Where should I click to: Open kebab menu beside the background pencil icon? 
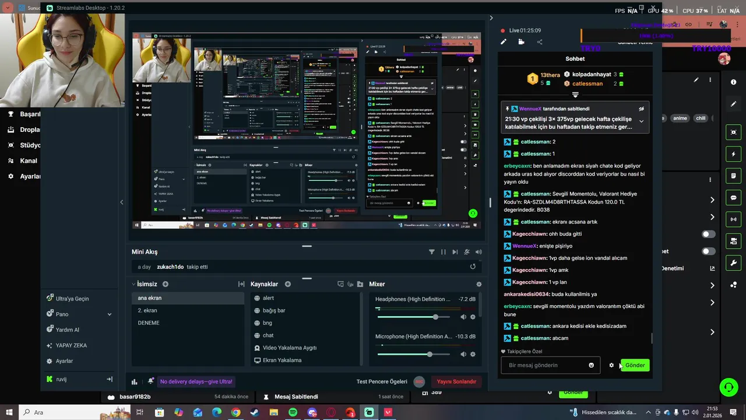[710, 80]
